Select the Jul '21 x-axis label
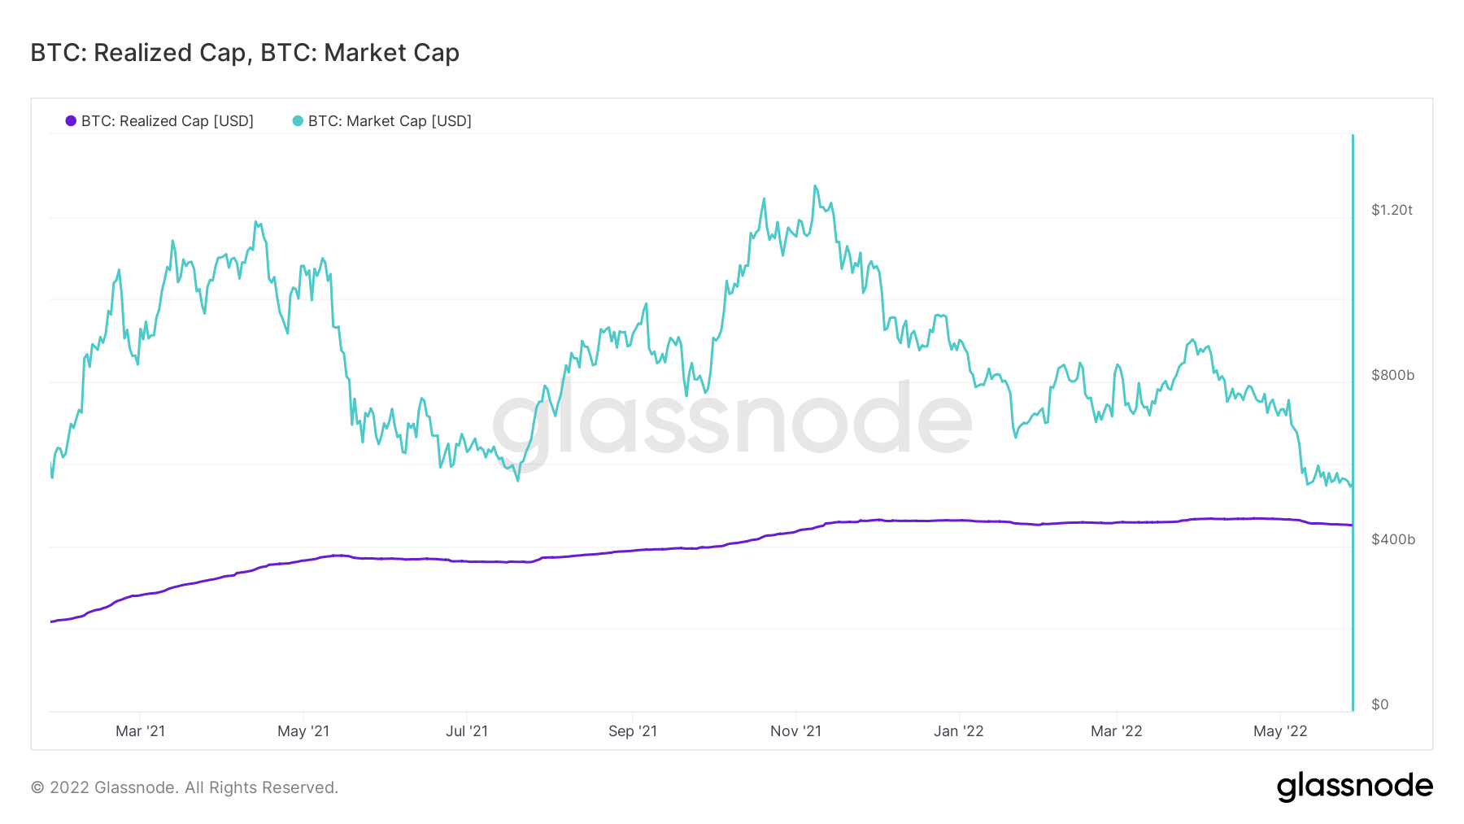Screen dimensions: 1464x824 coord(467,731)
